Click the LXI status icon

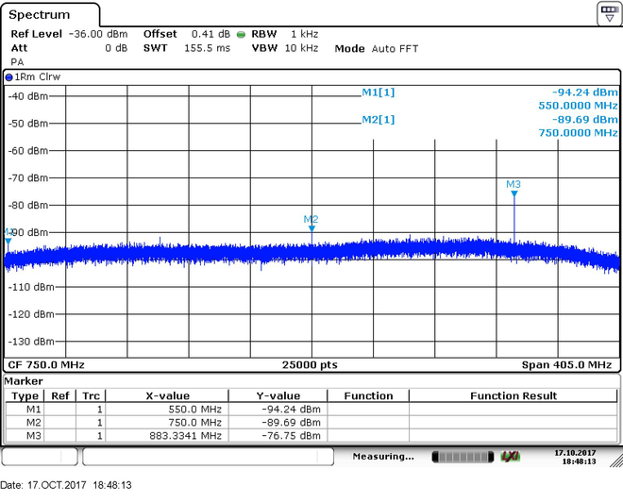click(510, 457)
